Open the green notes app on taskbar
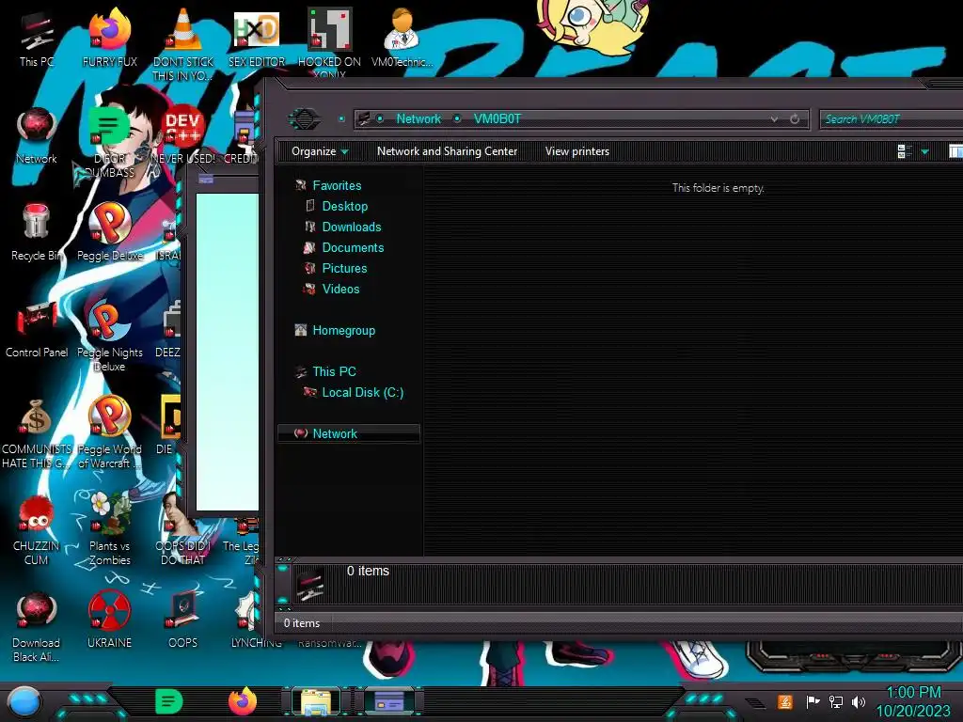Screen dimensions: 963x722 point(169,701)
